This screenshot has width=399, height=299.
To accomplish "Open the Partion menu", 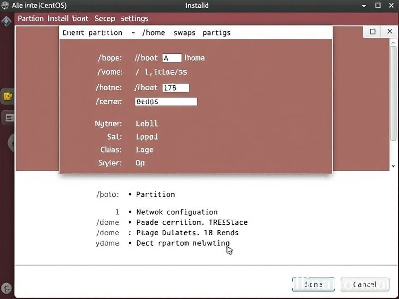I will pos(30,18).
